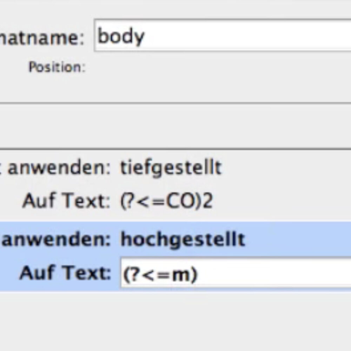Click empty space right of "(?<=CO)2"

pyautogui.click(x=282, y=201)
